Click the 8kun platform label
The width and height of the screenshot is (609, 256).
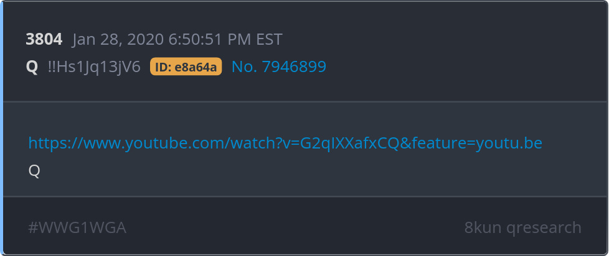(x=483, y=227)
